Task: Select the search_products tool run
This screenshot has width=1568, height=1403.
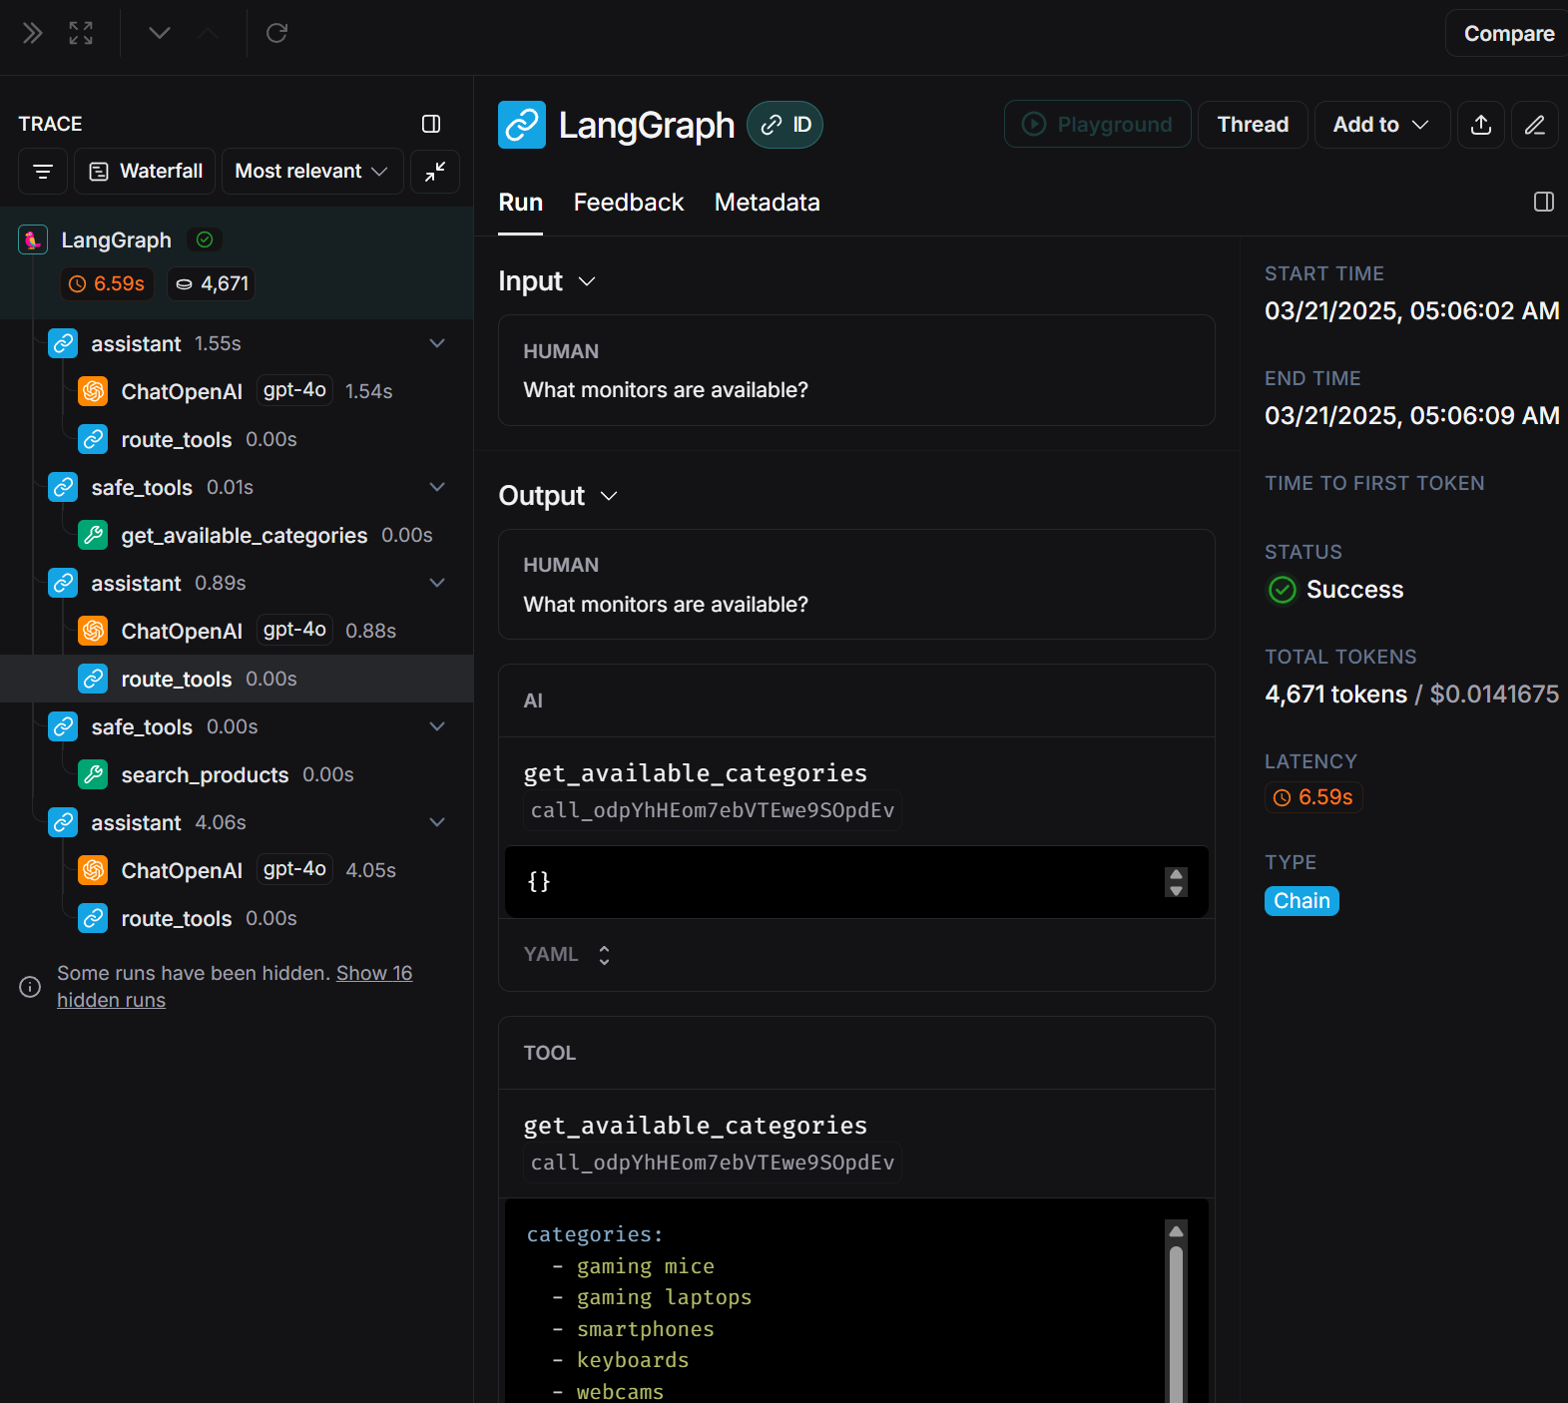Action: click(205, 775)
